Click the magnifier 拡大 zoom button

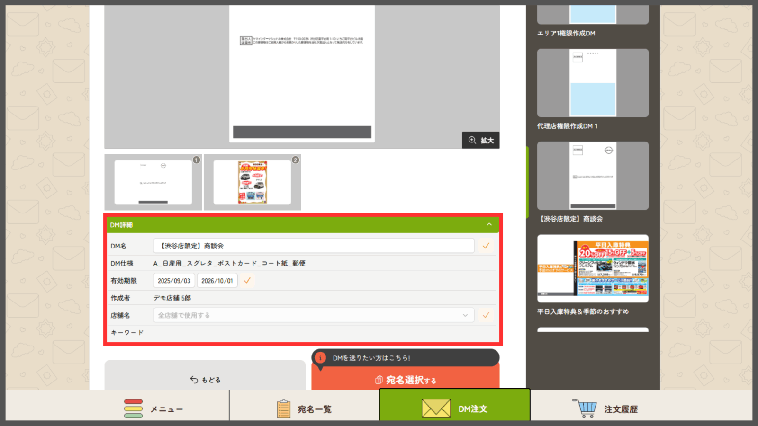pos(481,140)
